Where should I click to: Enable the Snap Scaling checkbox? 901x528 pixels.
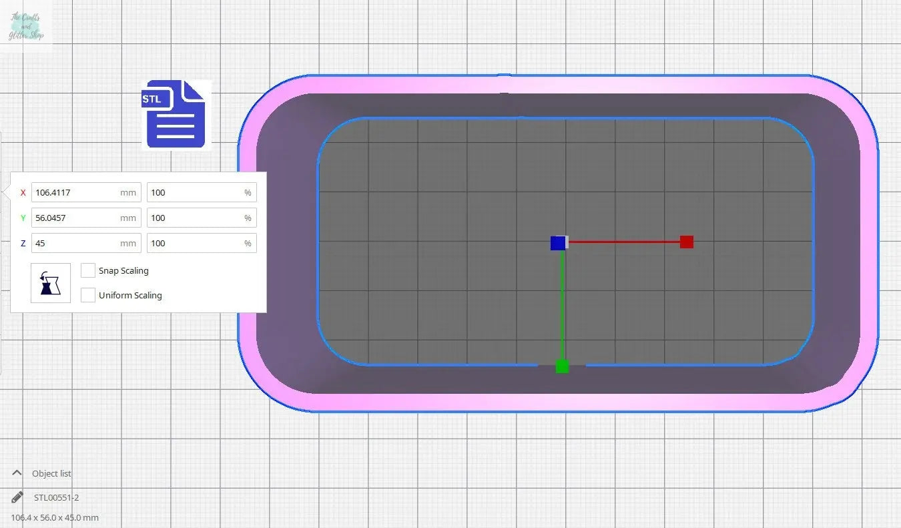(88, 270)
